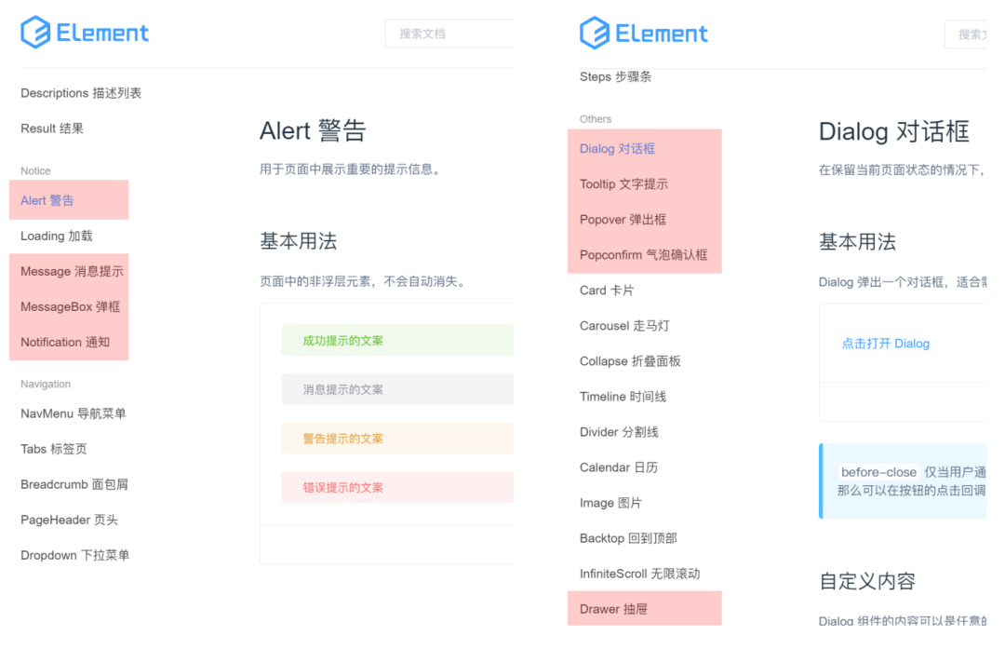Select Popover 弹出框 sidebar item
The width and height of the screenshot is (1005, 663).
(x=623, y=220)
